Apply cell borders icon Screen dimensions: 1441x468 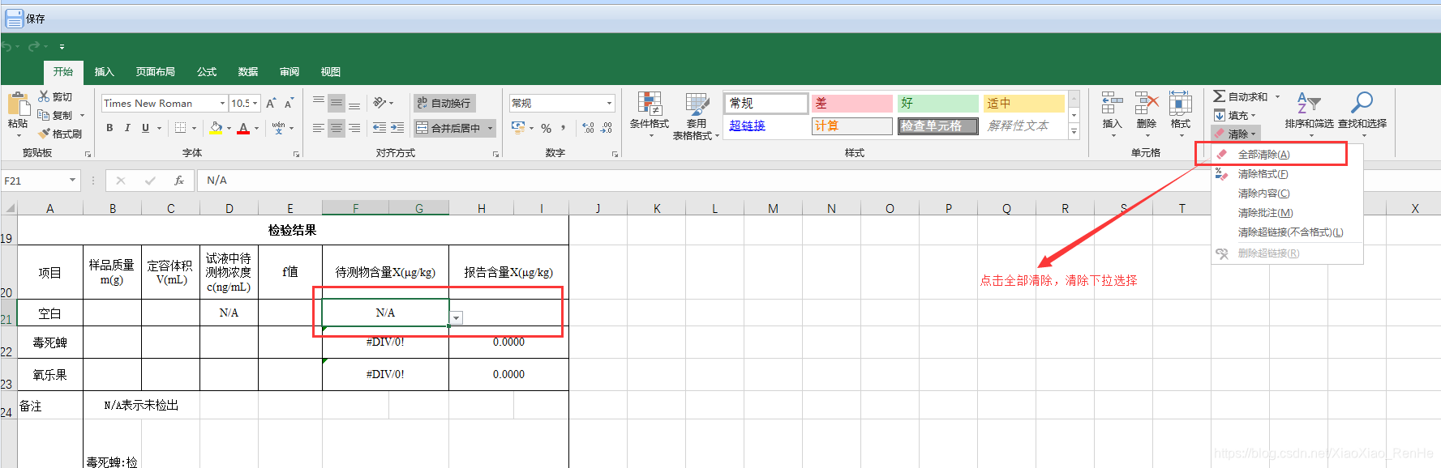click(181, 128)
